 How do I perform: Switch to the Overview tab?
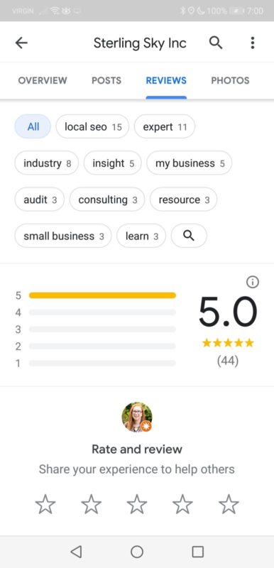point(43,80)
